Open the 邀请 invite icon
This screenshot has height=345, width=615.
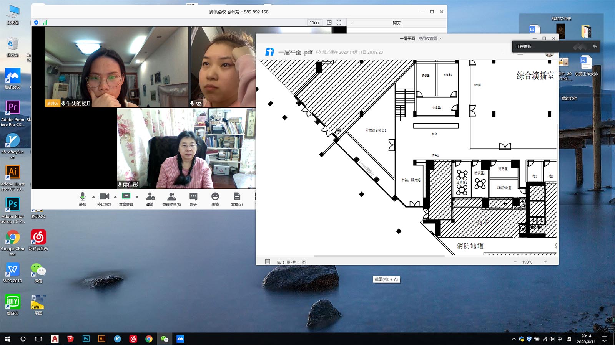coord(150,199)
